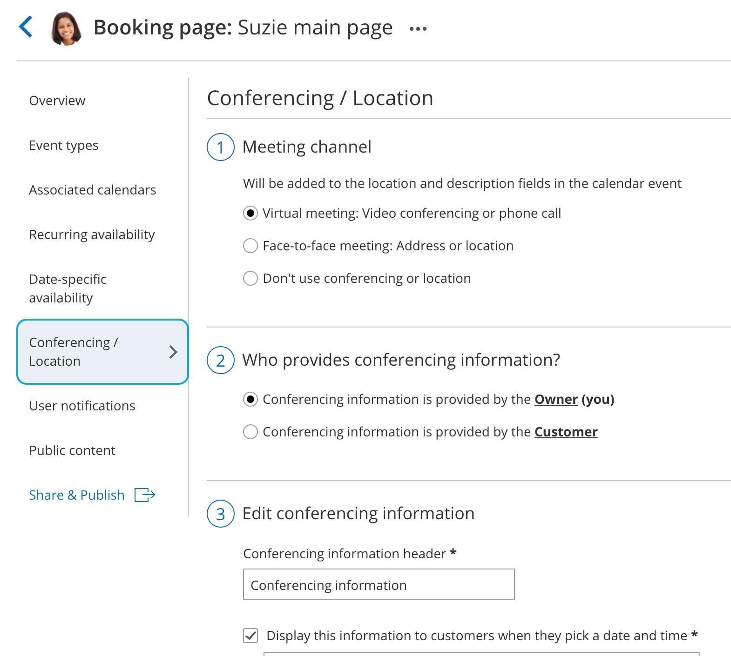Open the Overview section
This screenshot has width=731, height=656.
click(x=57, y=100)
